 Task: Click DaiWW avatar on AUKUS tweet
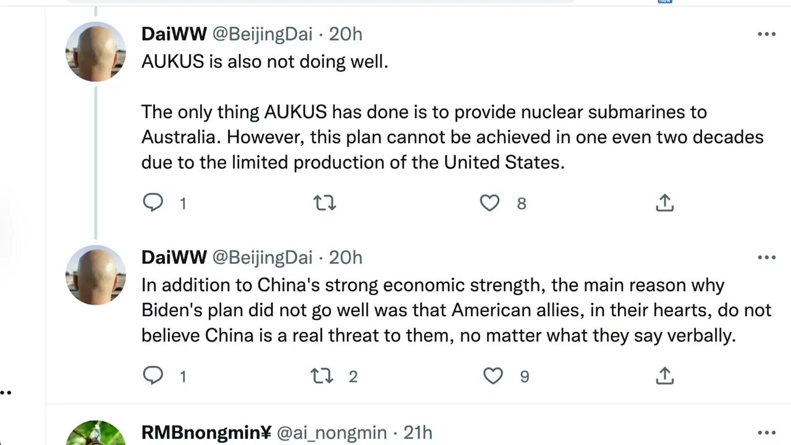(95, 52)
